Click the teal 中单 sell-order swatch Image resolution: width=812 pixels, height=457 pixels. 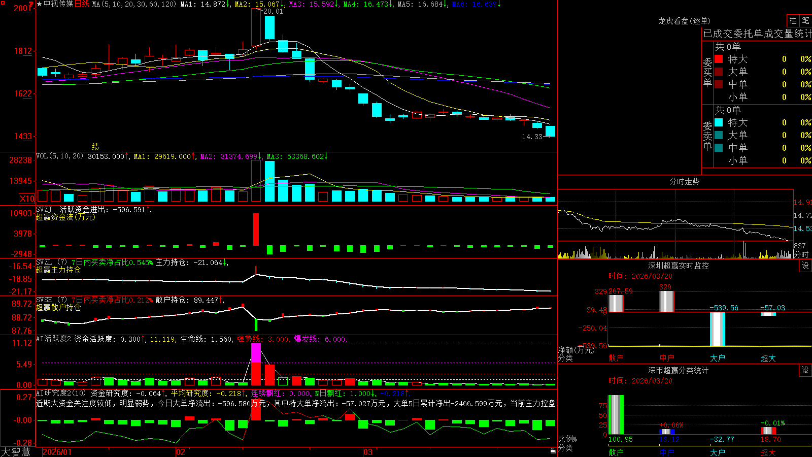pyautogui.click(x=719, y=148)
